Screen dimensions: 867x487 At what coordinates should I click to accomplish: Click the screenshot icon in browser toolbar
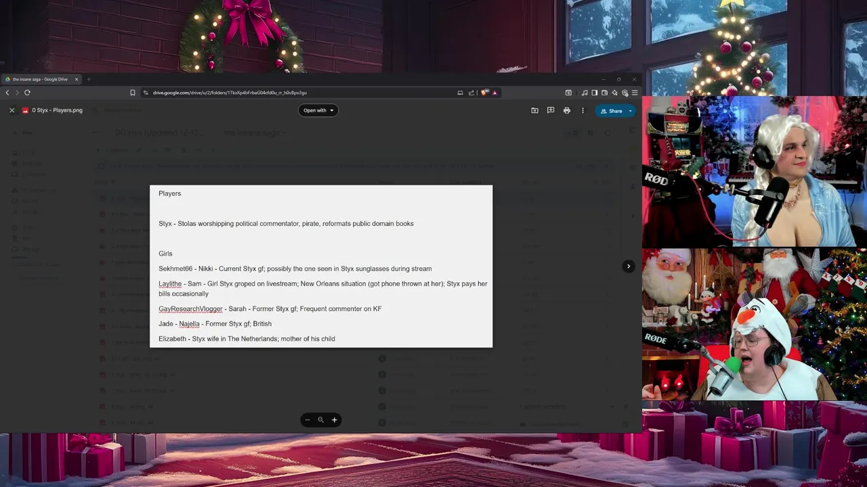(x=568, y=93)
